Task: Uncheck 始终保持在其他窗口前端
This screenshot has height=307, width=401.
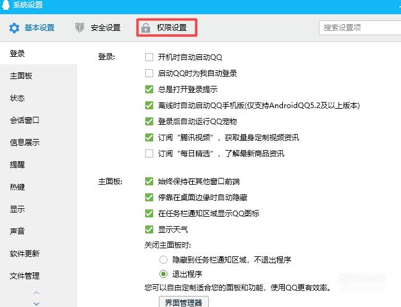Action: coord(149,182)
